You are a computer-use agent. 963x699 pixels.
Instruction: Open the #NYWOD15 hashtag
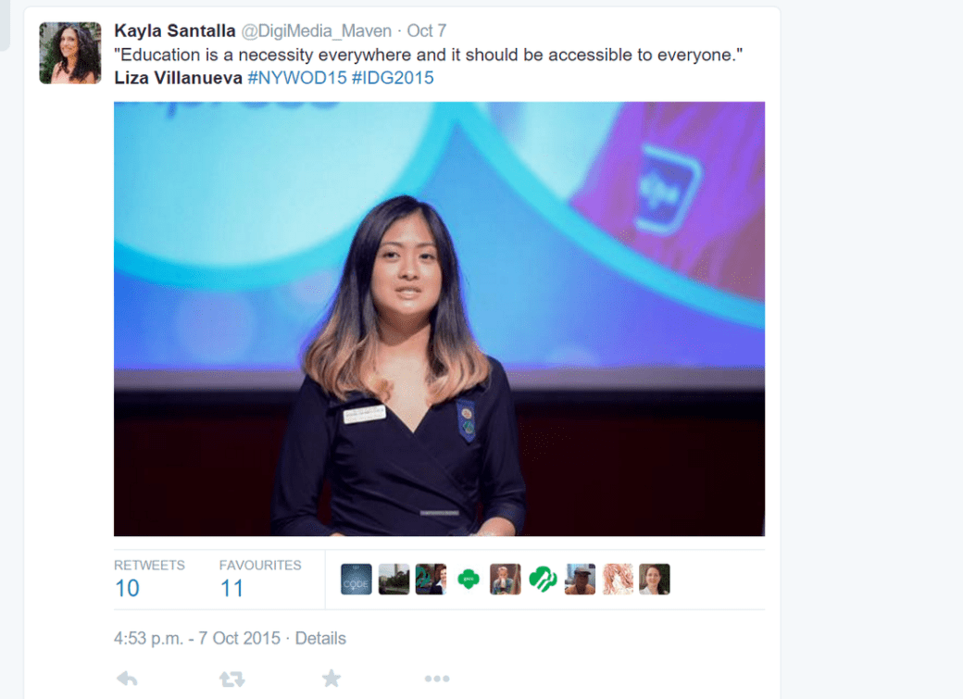[297, 78]
